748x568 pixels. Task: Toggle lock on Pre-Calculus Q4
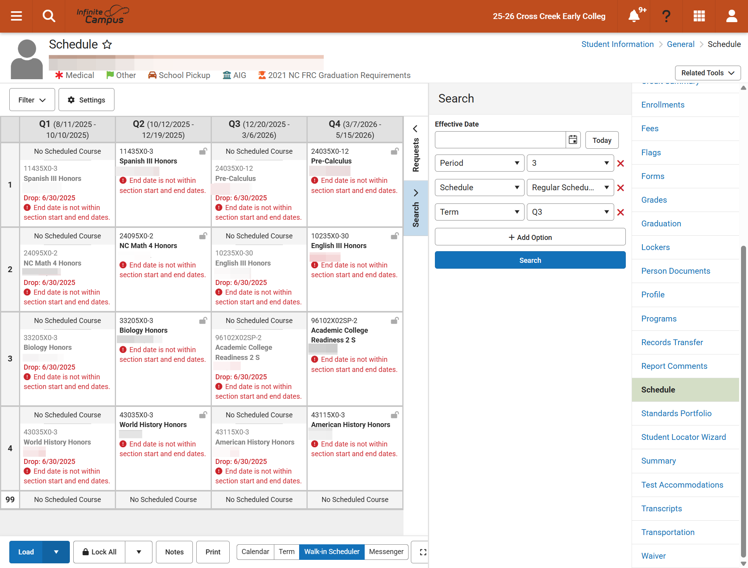point(395,151)
